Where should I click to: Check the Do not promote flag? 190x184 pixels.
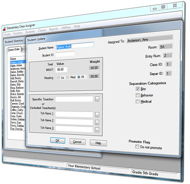tap(137, 147)
